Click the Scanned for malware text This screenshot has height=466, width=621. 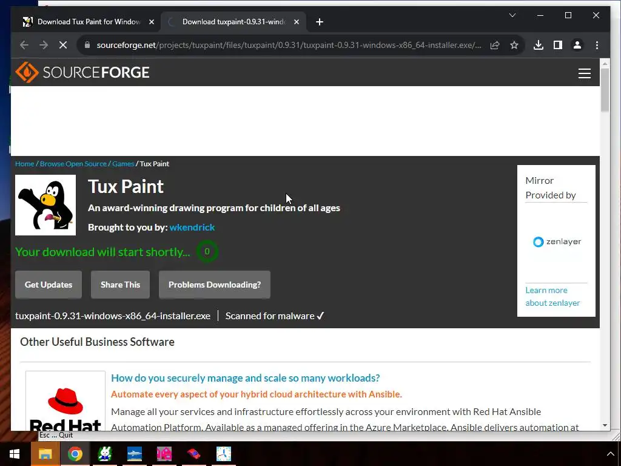275,316
